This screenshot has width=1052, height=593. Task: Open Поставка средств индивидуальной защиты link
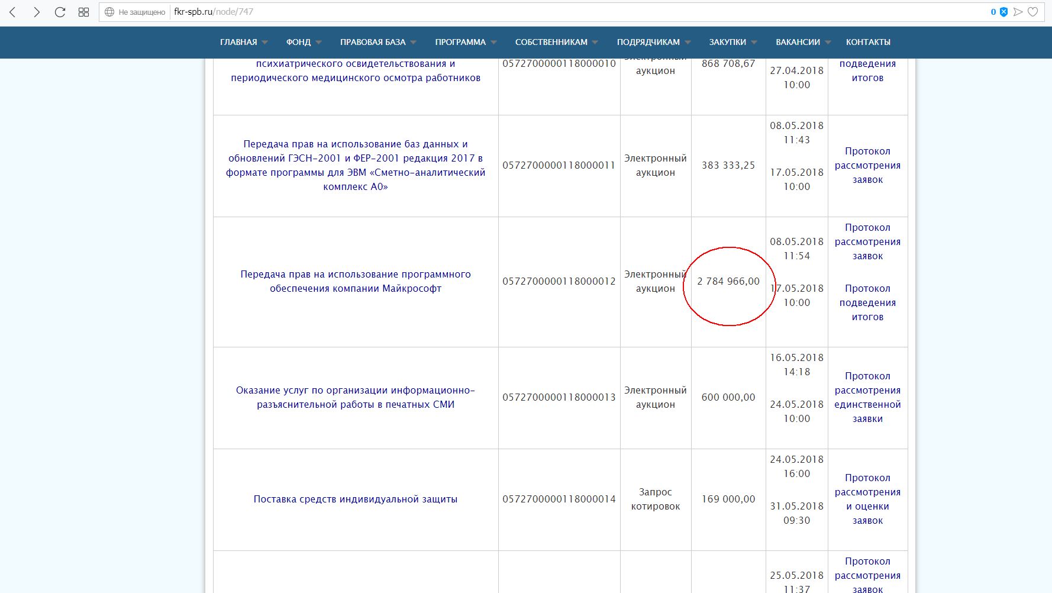pyautogui.click(x=356, y=499)
